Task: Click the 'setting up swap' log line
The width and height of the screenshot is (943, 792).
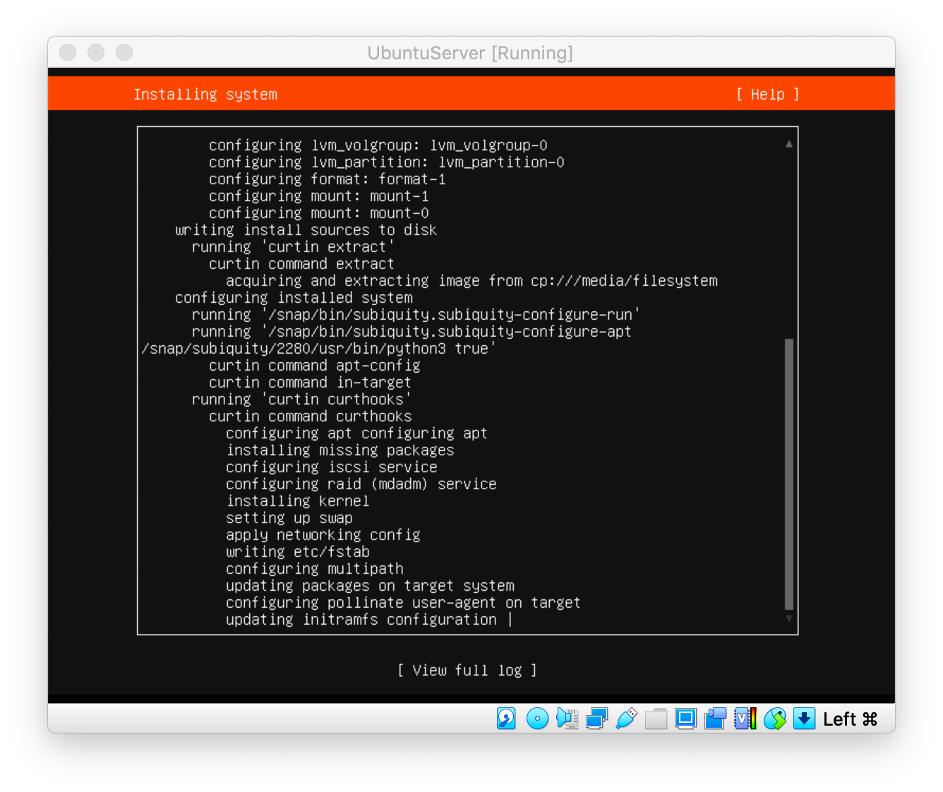Action: click(x=289, y=518)
